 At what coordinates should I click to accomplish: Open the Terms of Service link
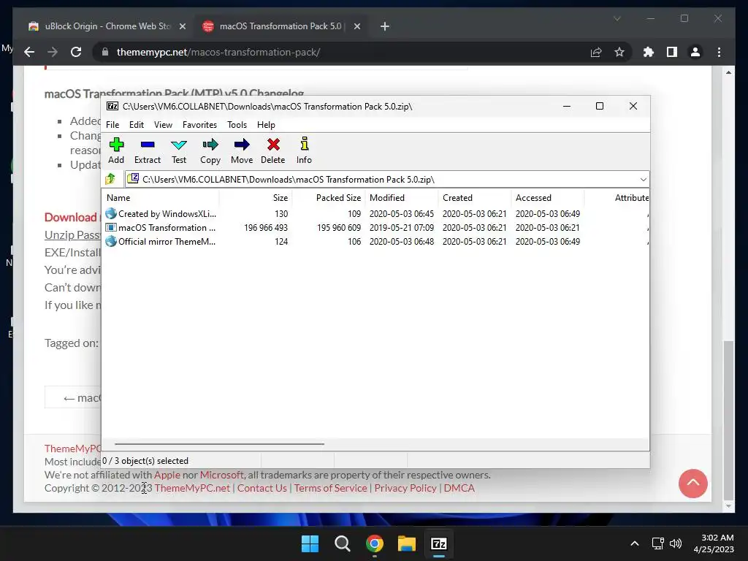[x=331, y=488]
